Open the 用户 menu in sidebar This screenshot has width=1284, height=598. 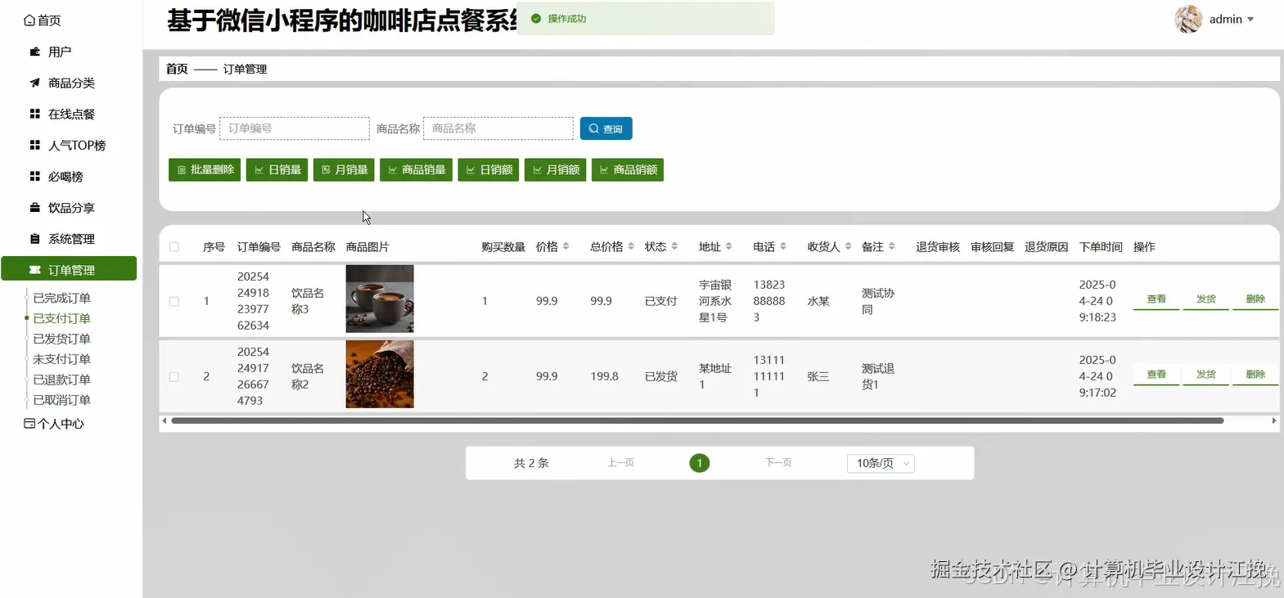coord(51,52)
